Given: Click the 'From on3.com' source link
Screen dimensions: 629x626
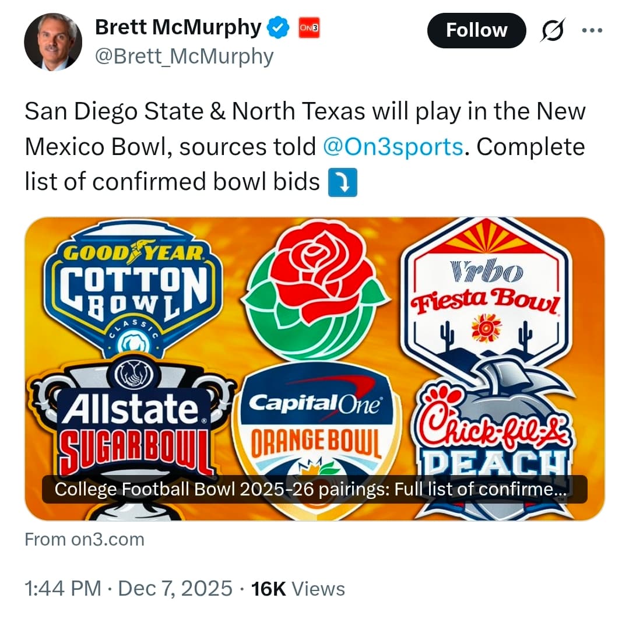Looking at the screenshot, I should [x=85, y=539].
